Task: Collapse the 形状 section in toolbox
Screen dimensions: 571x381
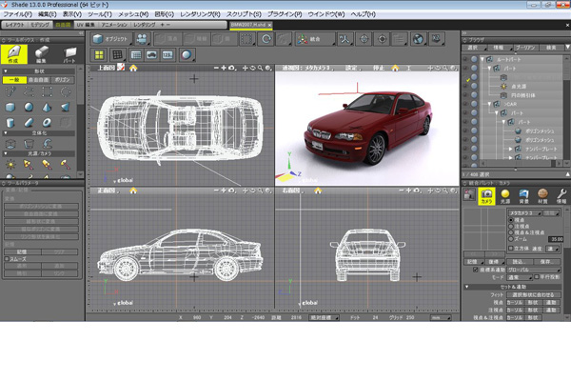Action: point(5,71)
